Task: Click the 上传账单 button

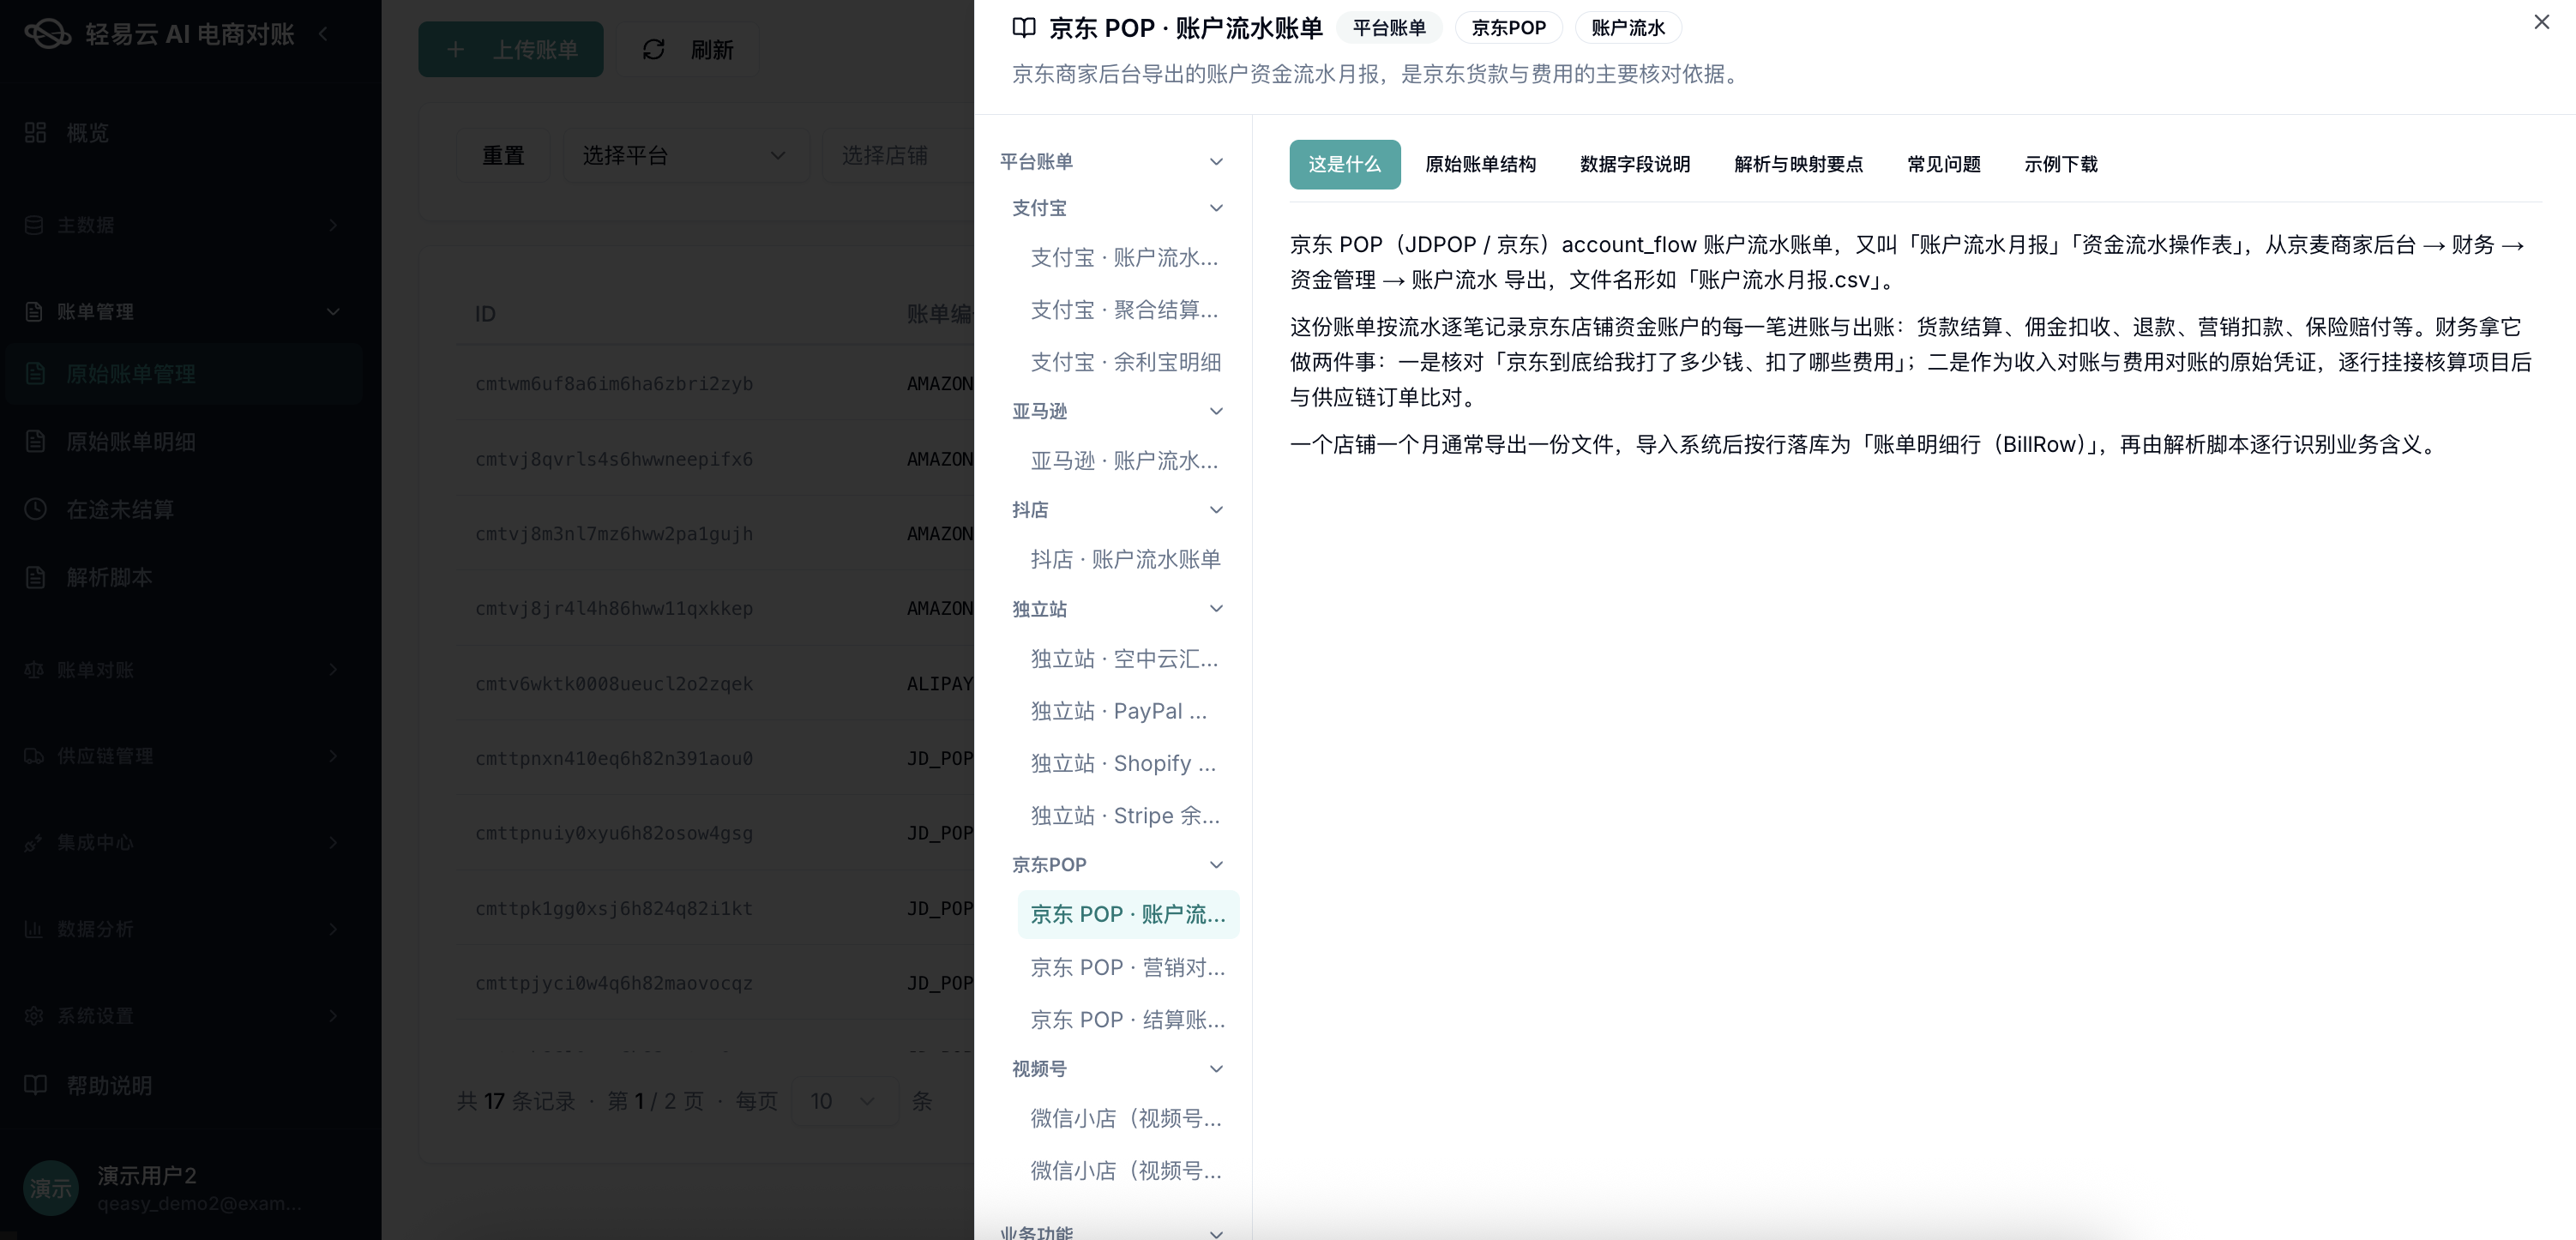Action: pyautogui.click(x=511, y=50)
